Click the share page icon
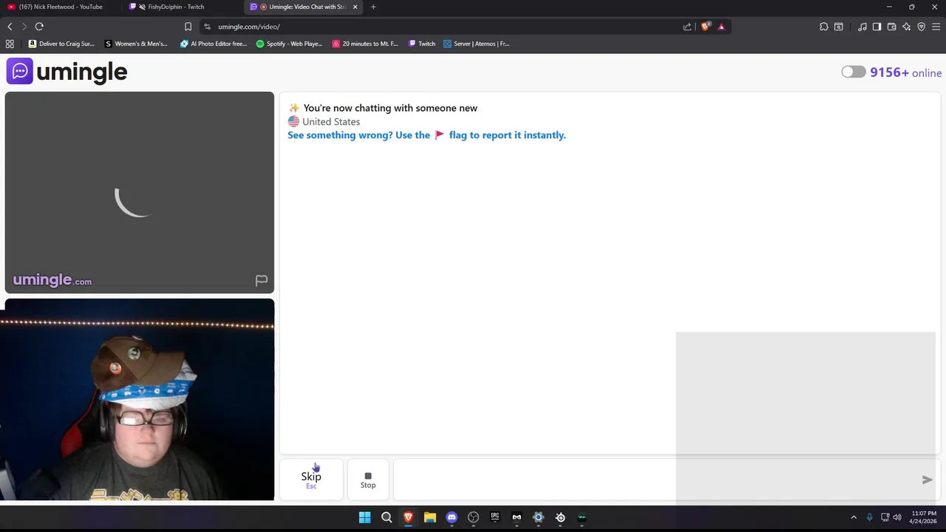The width and height of the screenshot is (946, 532). point(687,27)
